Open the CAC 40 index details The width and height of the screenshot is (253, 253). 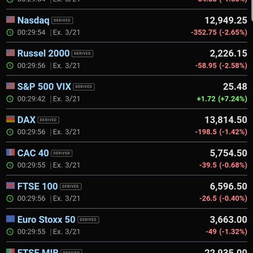pyautogui.click(x=33, y=153)
